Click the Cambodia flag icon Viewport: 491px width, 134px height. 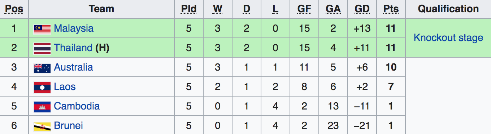point(42,107)
